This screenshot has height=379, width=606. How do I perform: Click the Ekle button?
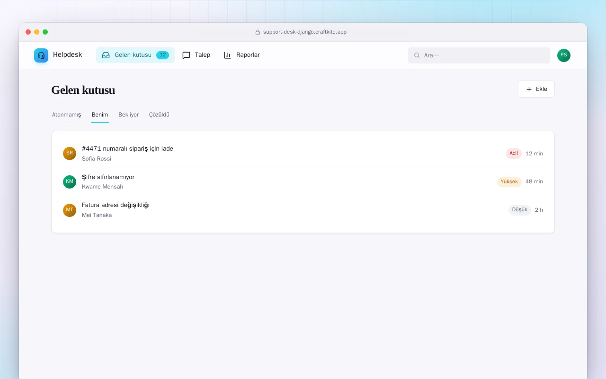(536, 89)
